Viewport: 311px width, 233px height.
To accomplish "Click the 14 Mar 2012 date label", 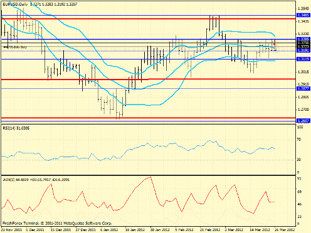I will pyautogui.click(x=260, y=230).
